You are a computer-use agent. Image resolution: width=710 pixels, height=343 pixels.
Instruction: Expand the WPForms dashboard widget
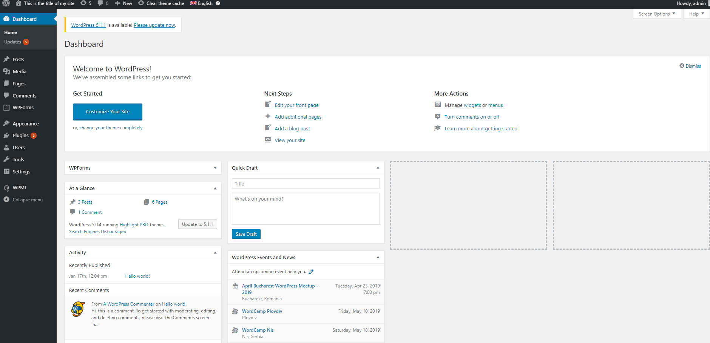coord(215,168)
